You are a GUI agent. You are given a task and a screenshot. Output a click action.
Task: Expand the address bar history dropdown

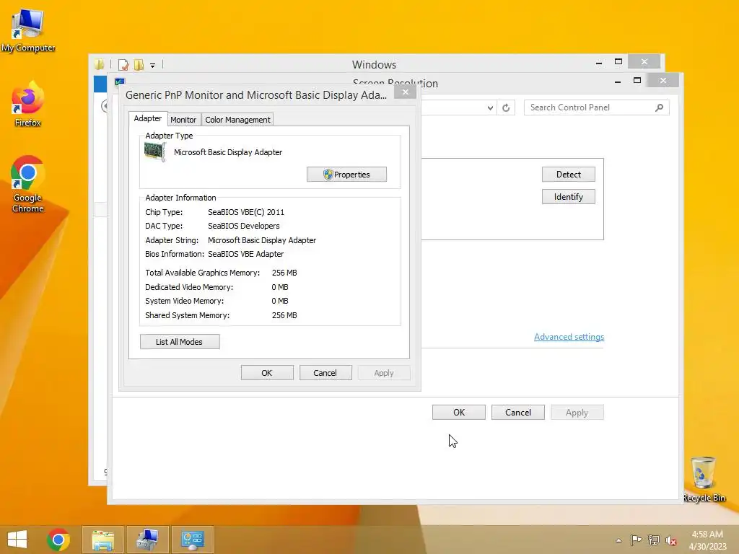point(490,107)
